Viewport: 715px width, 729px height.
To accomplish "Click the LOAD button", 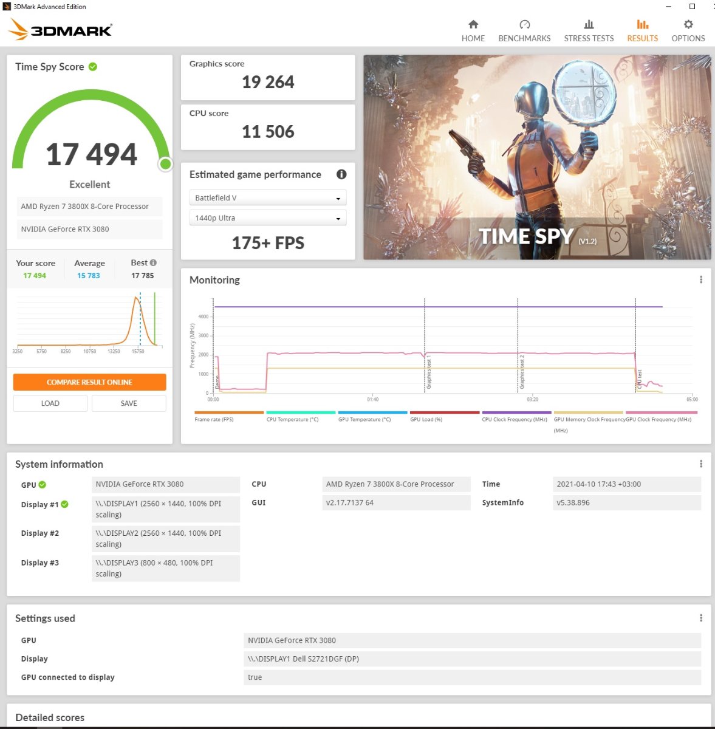I will tap(50, 403).
